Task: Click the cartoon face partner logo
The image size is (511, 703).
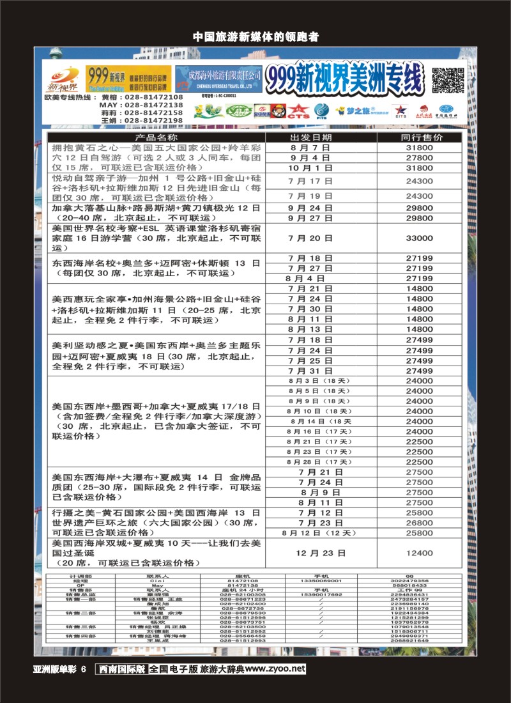Action: pyautogui.click(x=278, y=111)
